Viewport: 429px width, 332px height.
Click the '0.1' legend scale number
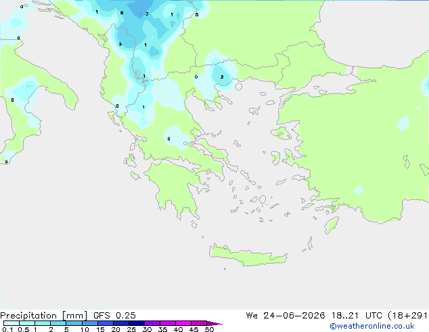[x=7, y=329]
